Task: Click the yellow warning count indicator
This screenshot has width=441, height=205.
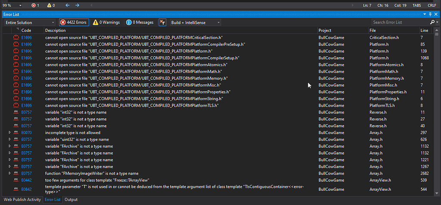Action: pyautogui.click(x=51, y=5)
